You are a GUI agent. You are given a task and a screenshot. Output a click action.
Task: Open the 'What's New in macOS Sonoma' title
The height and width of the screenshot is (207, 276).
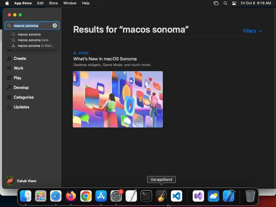(105, 59)
